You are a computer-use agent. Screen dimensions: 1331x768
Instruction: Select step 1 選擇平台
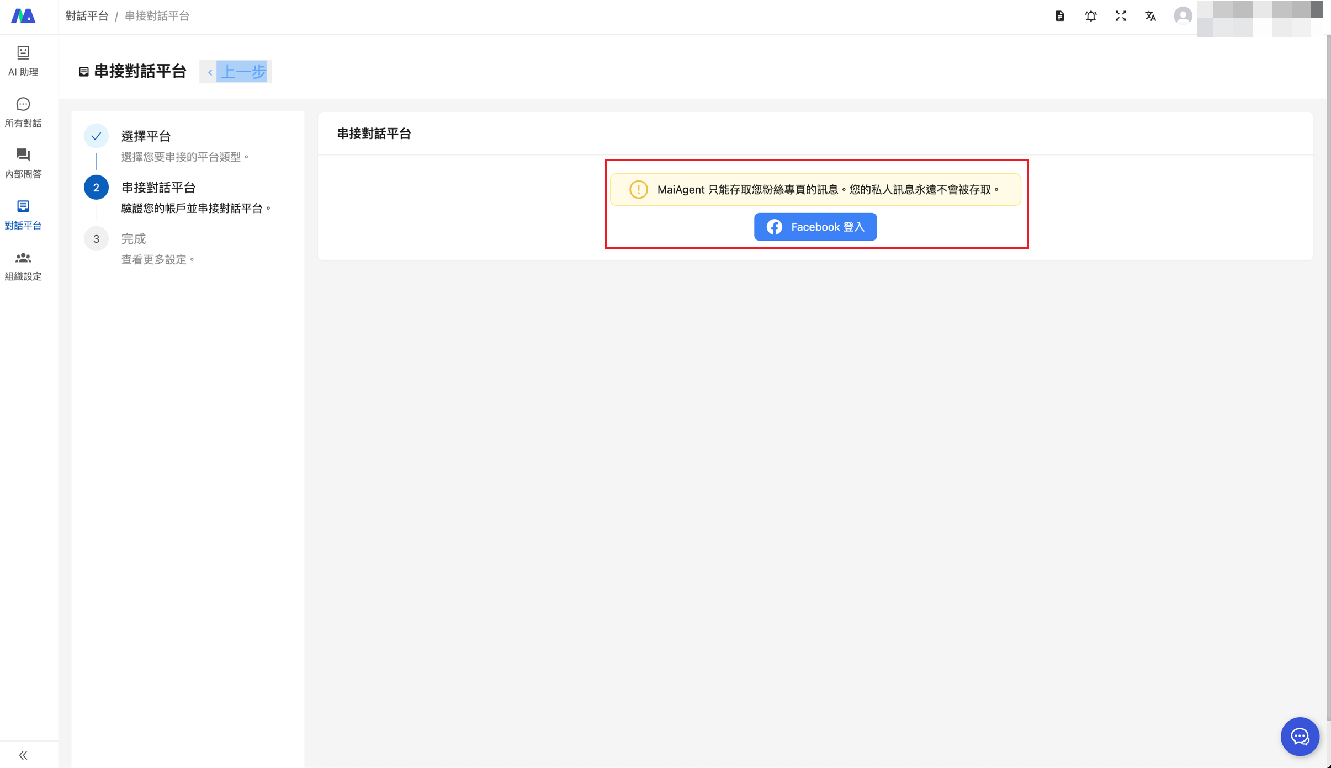pos(146,136)
